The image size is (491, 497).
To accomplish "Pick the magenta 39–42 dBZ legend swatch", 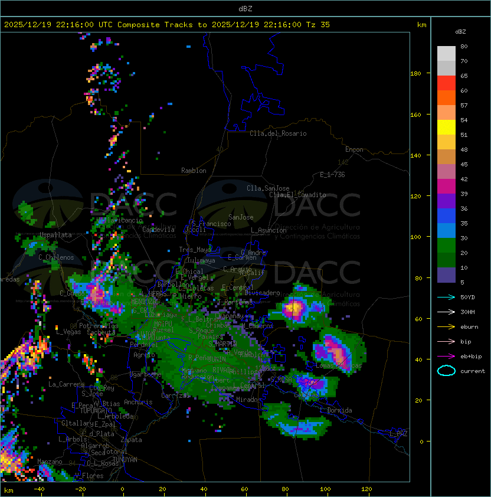I will coord(446,186).
